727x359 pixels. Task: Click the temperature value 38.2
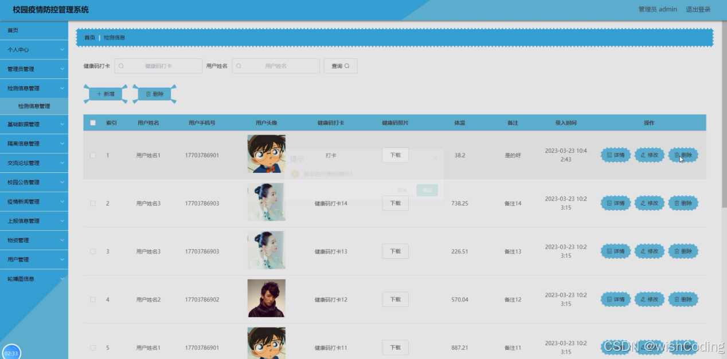click(460, 155)
